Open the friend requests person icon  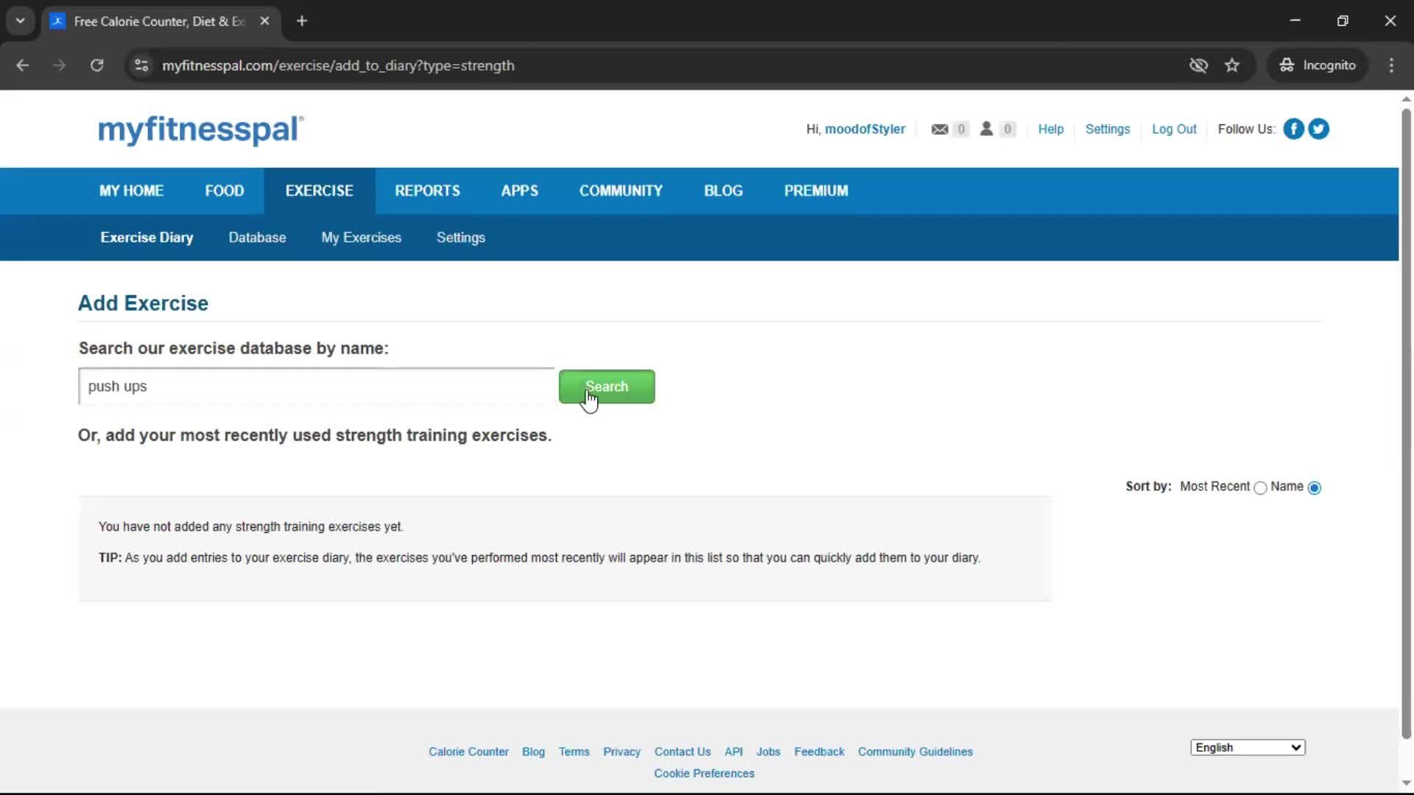coord(986,129)
